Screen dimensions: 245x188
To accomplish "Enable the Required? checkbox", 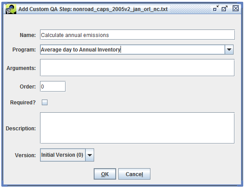I will pyautogui.click(x=44, y=103).
